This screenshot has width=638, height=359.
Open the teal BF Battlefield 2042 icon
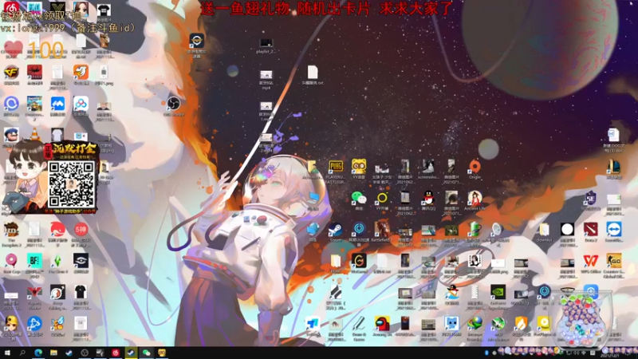coord(34,261)
